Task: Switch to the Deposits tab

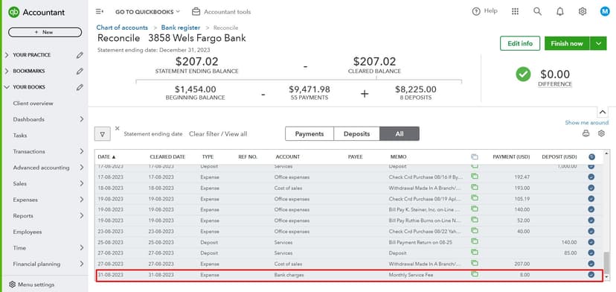Action: 356,134
